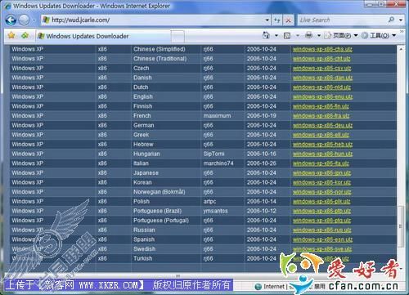Screen dimensions: 409x295
Task: Click the Add to Favorites icon
Action: click(25, 35)
